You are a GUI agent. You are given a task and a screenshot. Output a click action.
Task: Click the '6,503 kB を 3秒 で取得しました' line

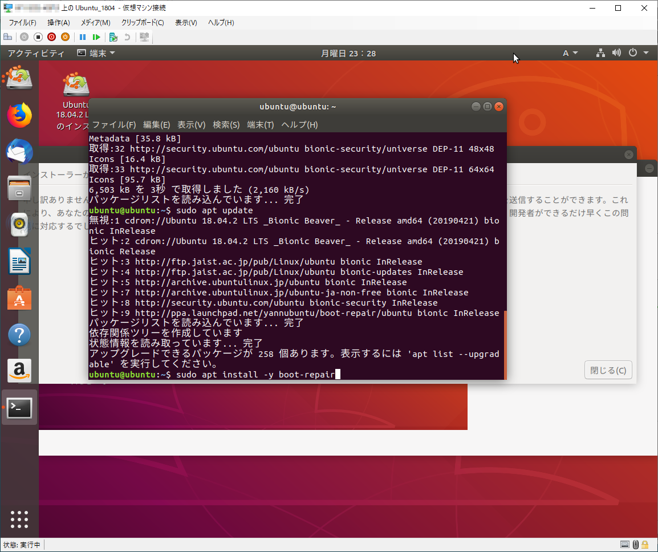coord(199,190)
